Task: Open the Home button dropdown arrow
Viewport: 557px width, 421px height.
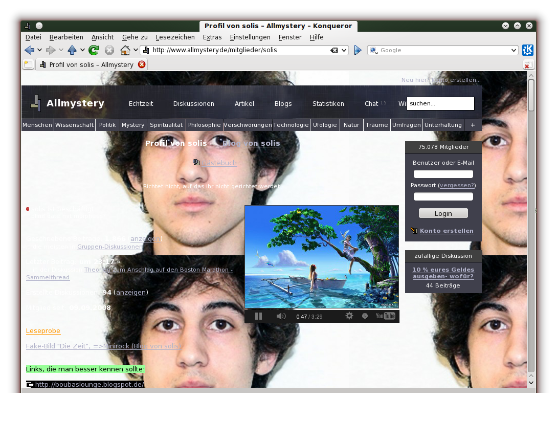Action: 136,50
